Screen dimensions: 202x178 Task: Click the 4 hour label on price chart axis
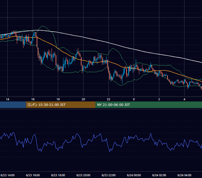(184, 99)
